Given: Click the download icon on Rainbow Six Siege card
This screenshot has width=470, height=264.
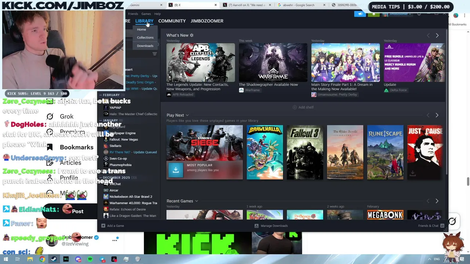Looking at the screenshot, I should coord(176,170).
